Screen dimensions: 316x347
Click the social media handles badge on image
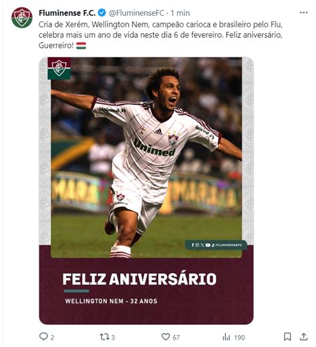[x=216, y=245]
